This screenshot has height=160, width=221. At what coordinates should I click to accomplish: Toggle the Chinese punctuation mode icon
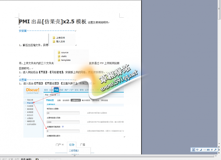coord(205,150)
